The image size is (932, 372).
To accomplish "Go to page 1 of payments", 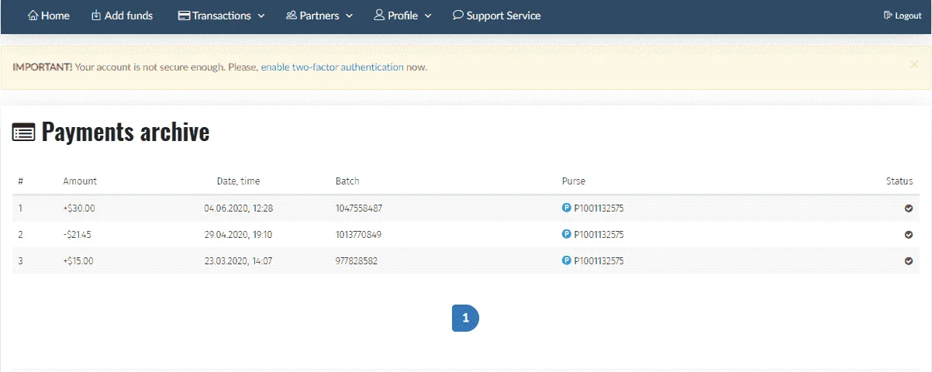I will click(465, 318).
